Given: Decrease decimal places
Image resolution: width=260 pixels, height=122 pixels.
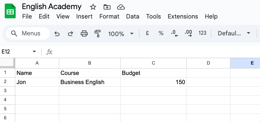Looking at the screenshot, I should coord(175,33).
